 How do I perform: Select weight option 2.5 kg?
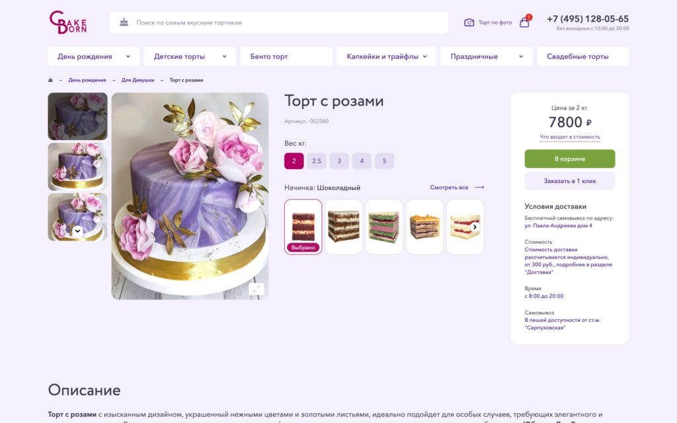317,161
